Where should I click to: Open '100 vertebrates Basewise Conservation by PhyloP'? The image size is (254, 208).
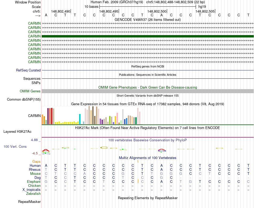(x=148, y=140)
